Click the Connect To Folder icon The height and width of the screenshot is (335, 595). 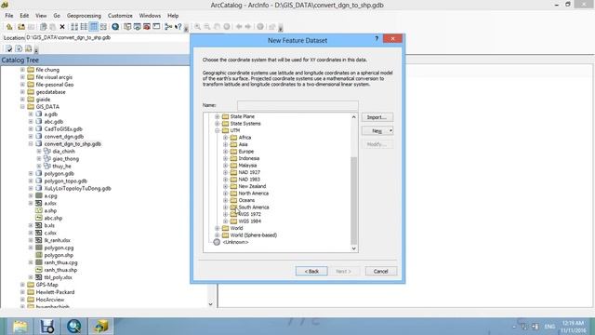pos(21,27)
